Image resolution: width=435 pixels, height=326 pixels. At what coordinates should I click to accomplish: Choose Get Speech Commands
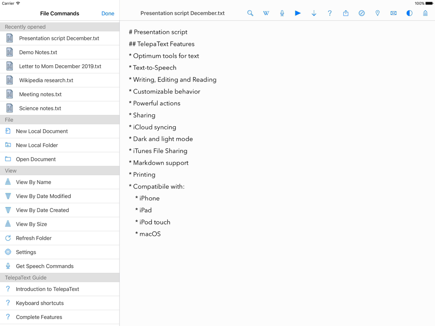pos(60,266)
